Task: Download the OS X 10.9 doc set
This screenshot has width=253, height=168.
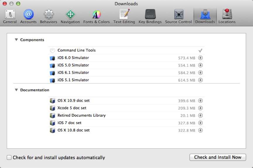Action: pos(200,101)
